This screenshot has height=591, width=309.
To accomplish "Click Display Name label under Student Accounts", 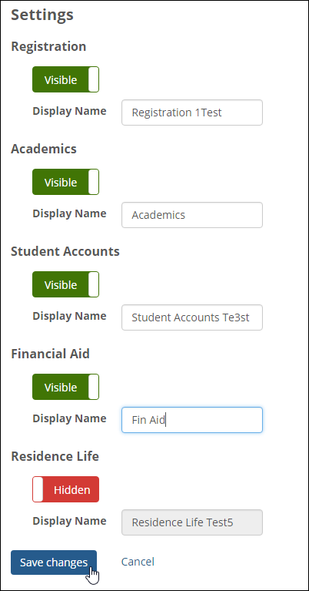I will click(69, 316).
